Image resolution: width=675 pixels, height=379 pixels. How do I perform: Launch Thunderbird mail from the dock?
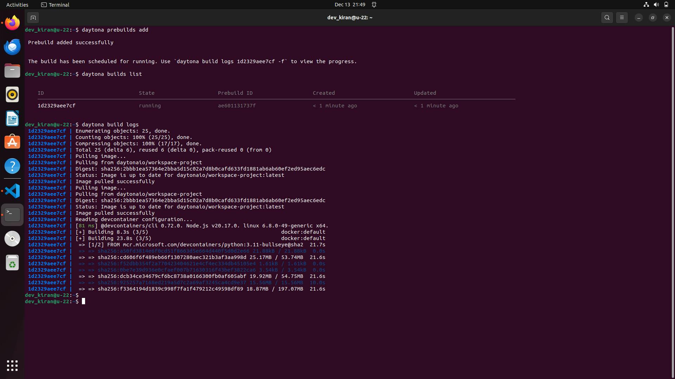pos(12,47)
